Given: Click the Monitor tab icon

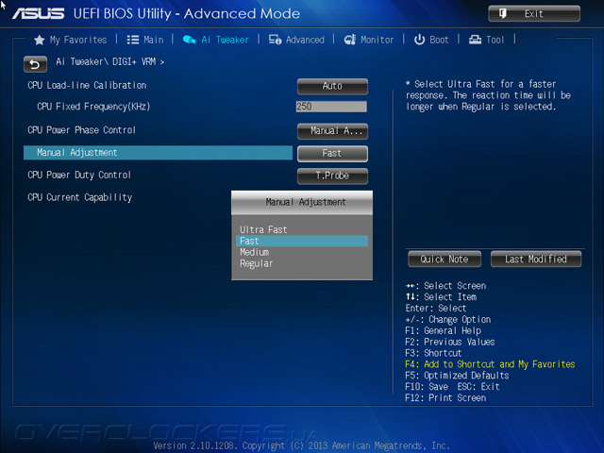Looking at the screenshot, I should coord(350,40).
